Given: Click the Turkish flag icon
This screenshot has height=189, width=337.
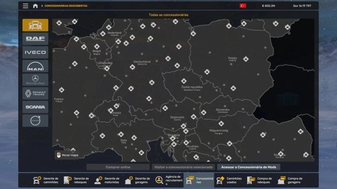Looking at the screenshot, I should (243, 6).
